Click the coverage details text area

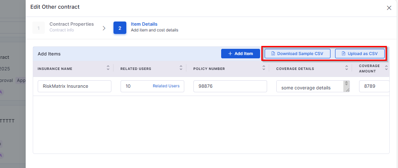[x=313, y=86]
